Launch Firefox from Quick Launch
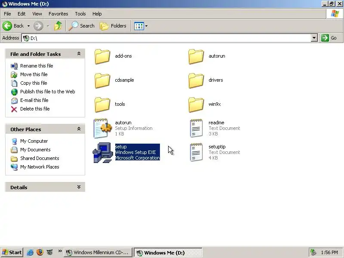Viewport: 344px width, 258px height. click(x=40, y=252)
